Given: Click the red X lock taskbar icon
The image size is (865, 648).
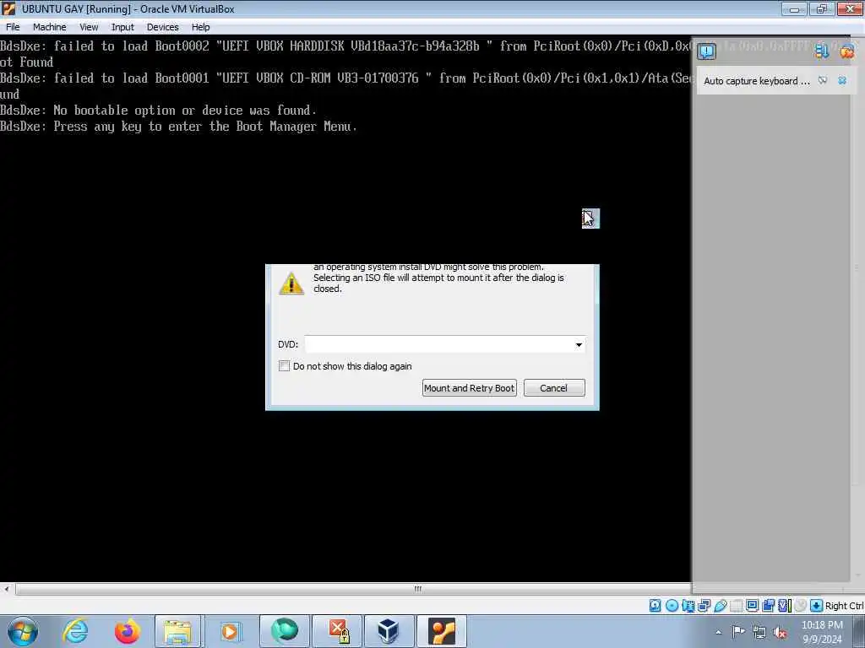Looking at the screenshot, I should point(338,631).
